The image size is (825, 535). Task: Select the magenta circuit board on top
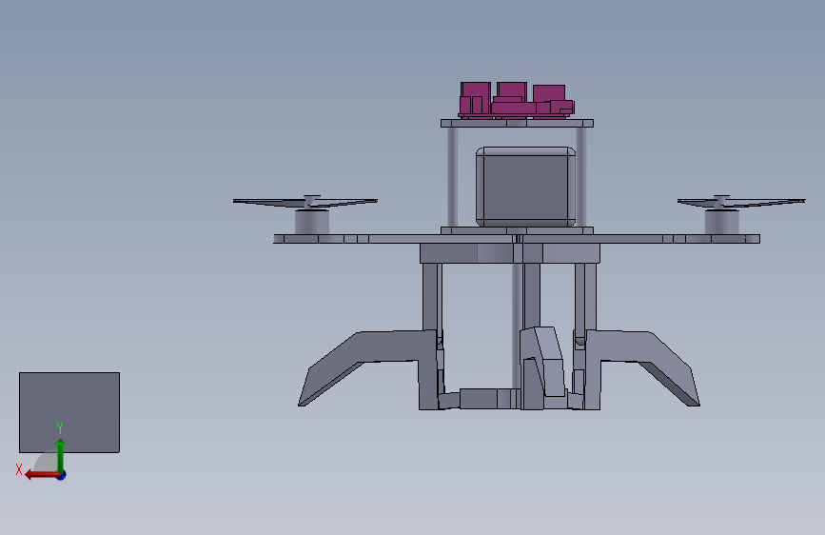[x=516, y=100]
